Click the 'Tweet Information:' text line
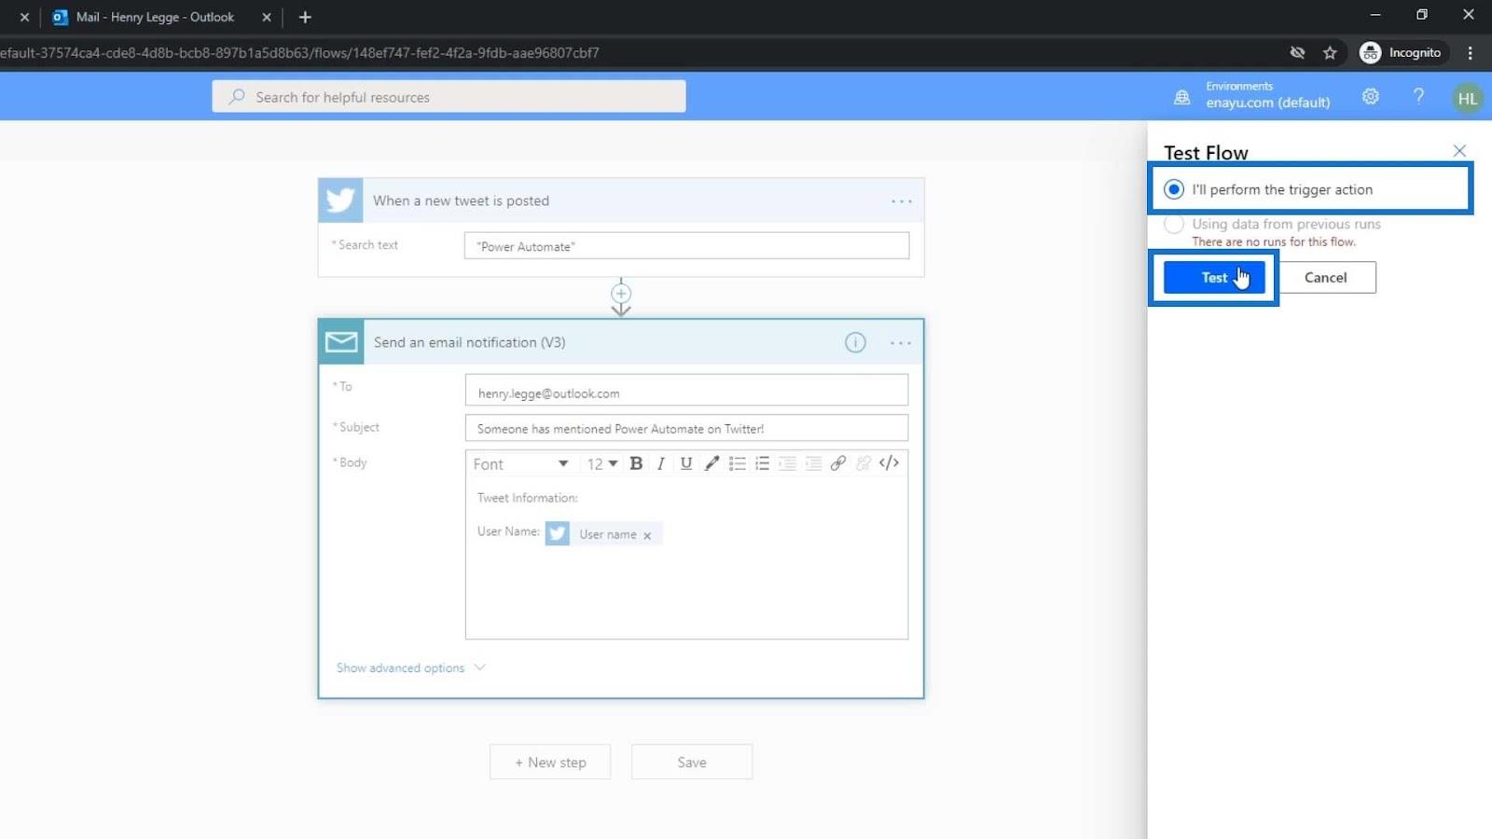1492x839 pixels. (527, 498)
